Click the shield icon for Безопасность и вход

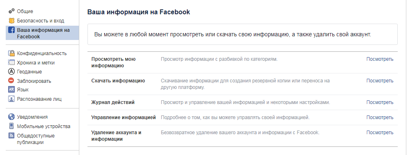(x=11, y=21)
